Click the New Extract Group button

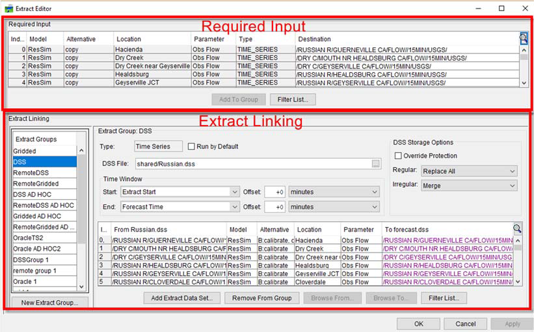click(49, 303)
